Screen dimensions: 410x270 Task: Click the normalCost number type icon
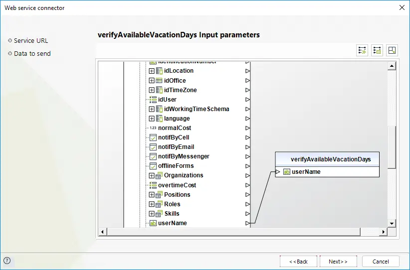coord(153,128)
